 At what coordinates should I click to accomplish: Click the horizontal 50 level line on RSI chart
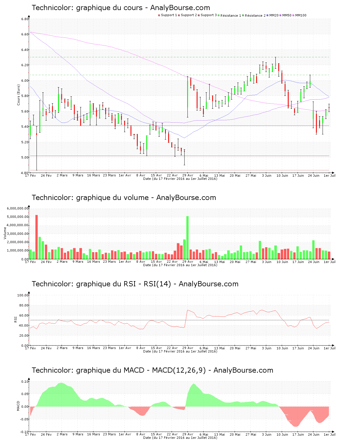coord(180,320)
